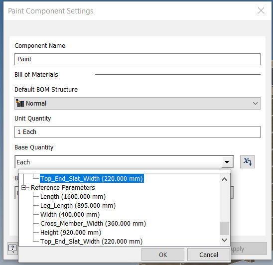Open the parameter picker icon beside Base Quantity
The width and height of the screenshot is (273, 265).
coord(248,162)
